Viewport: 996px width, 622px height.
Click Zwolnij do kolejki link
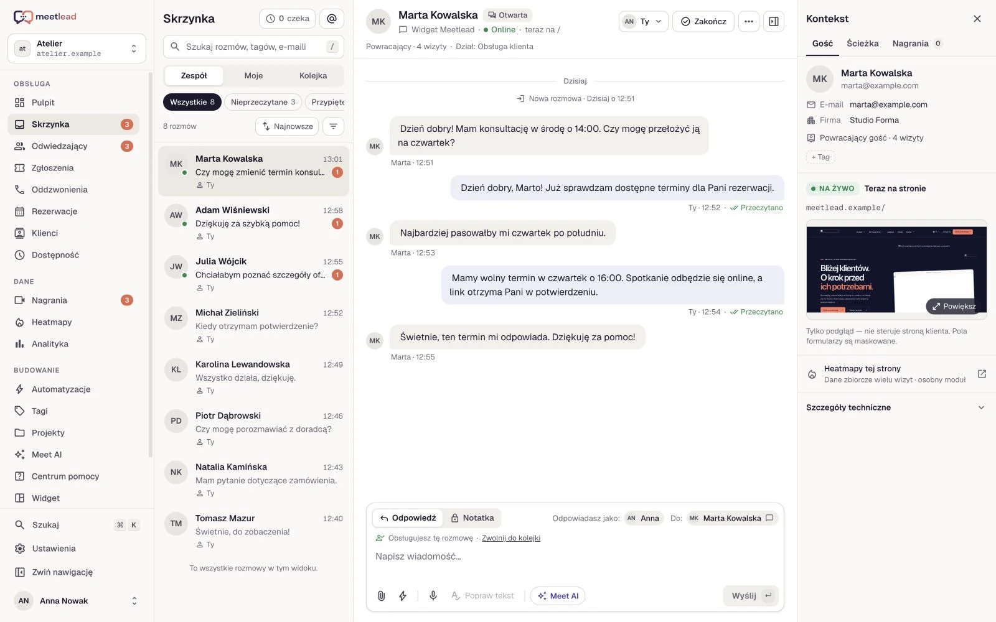point(511,538)
